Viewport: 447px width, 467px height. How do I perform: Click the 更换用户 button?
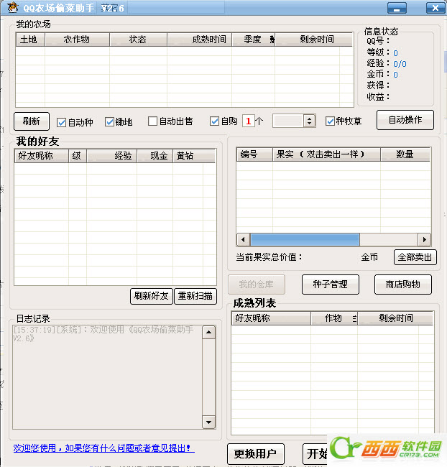(x=255, y=454)
